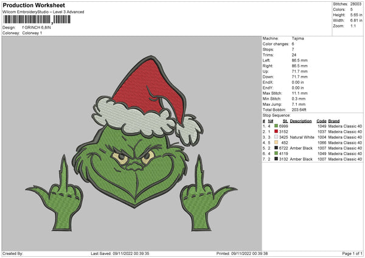The height and width of the screenshot is (258, 365).
Task: Click the 'Right:' measurement label
Action: [x=268, y=66]
